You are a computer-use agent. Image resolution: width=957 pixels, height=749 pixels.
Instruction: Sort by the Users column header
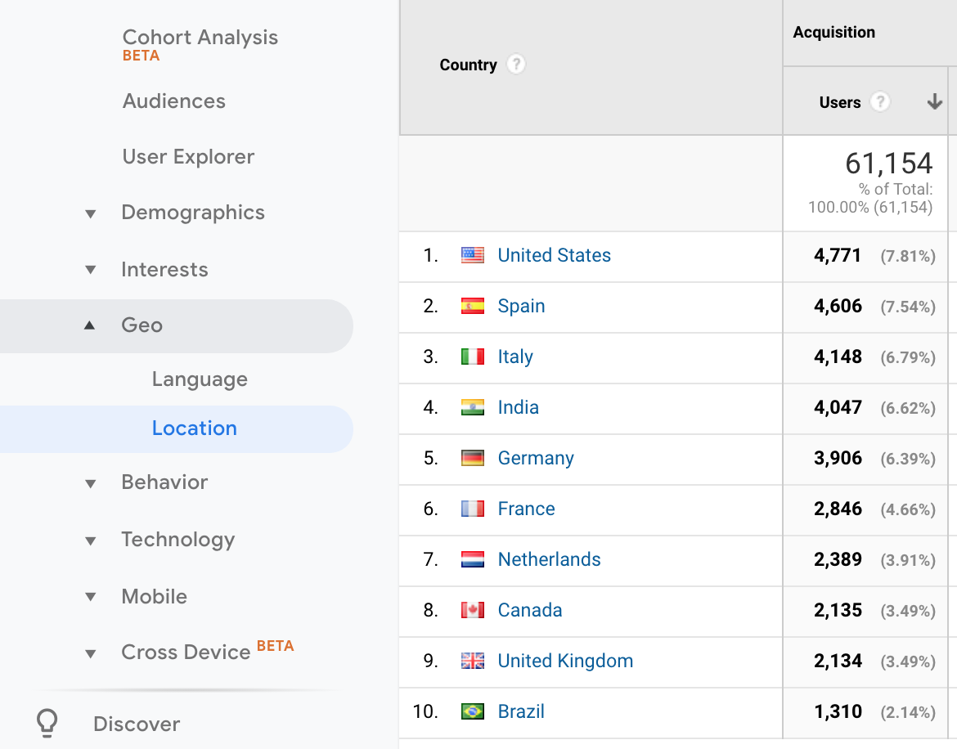(x=840, y=102)
